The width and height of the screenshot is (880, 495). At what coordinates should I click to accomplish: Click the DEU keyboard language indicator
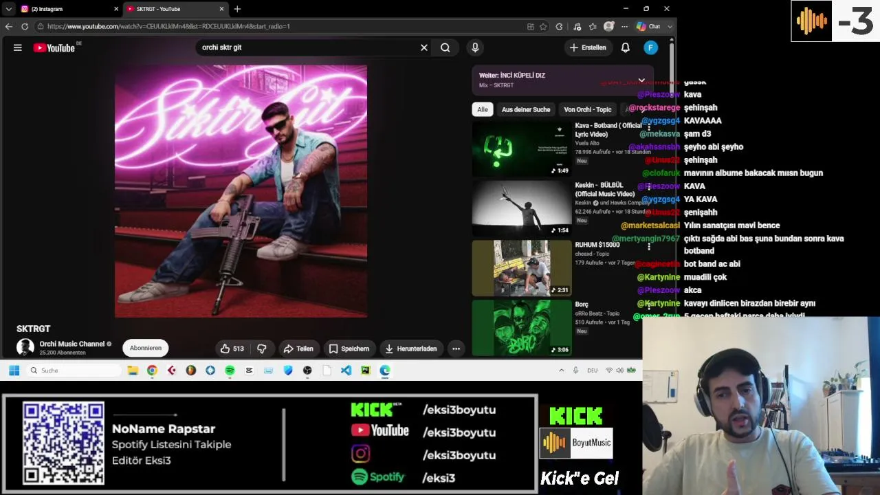592,370
